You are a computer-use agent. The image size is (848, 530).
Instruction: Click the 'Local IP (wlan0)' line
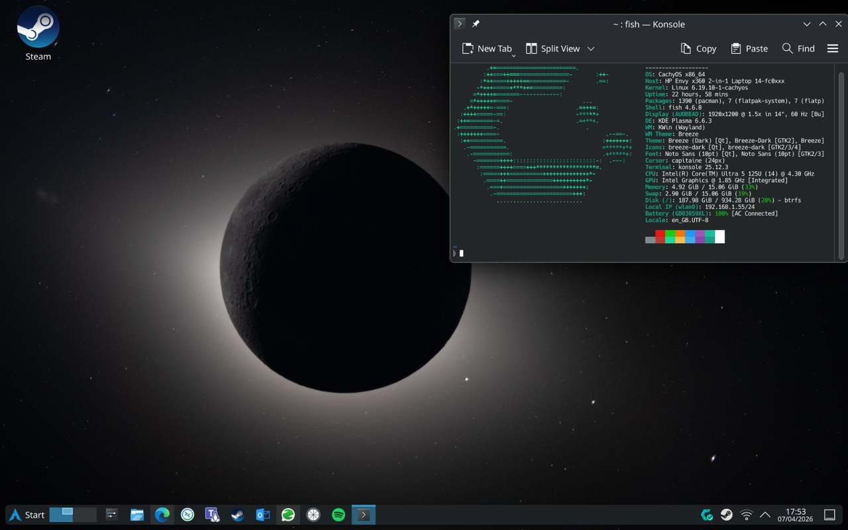[700, 207]
